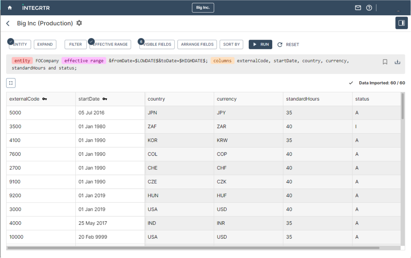Click the status column header

point(377,99)
